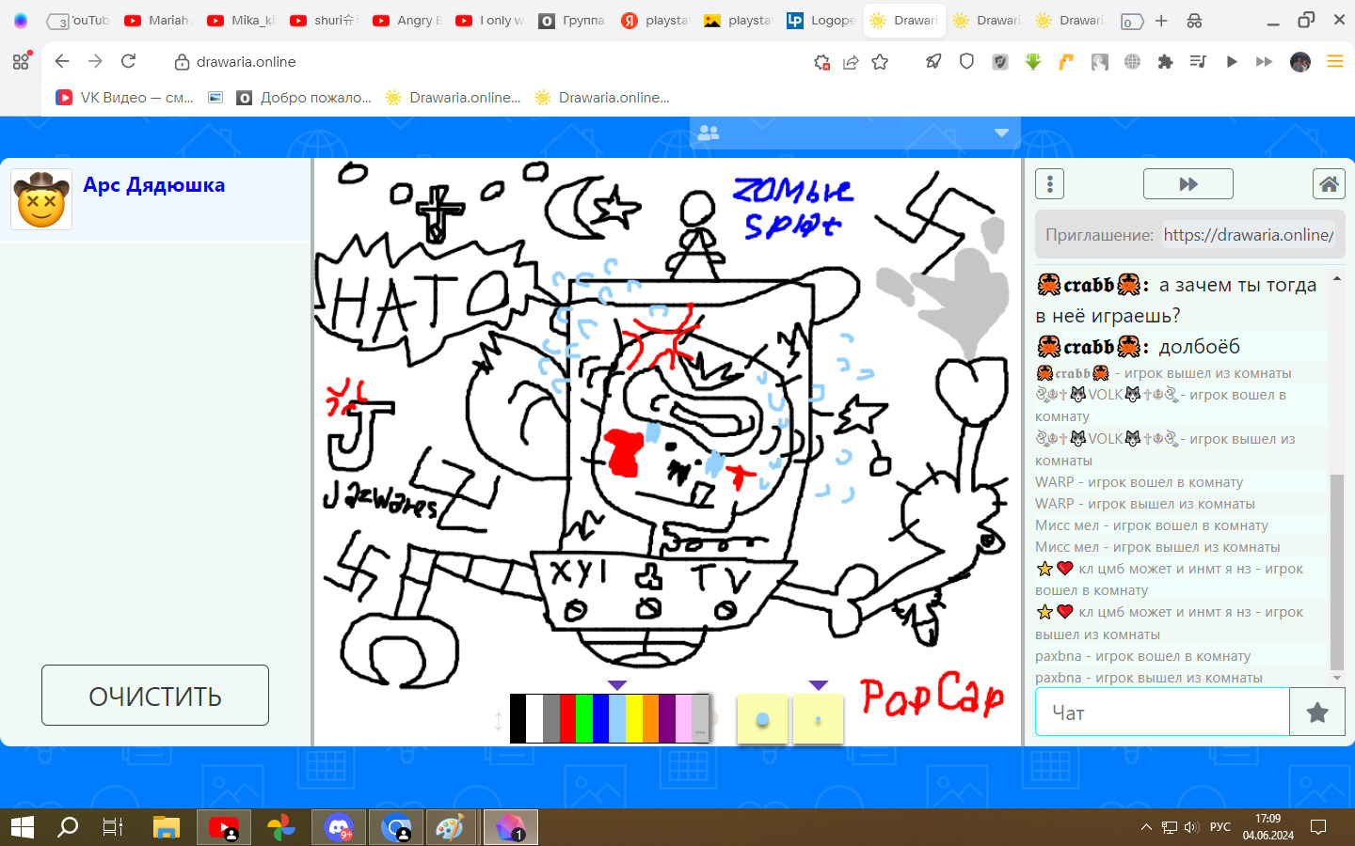The width and height of the screenshot is (1355, 846).
Task: Show hidden system tray icons
Action: point(1146,827)
